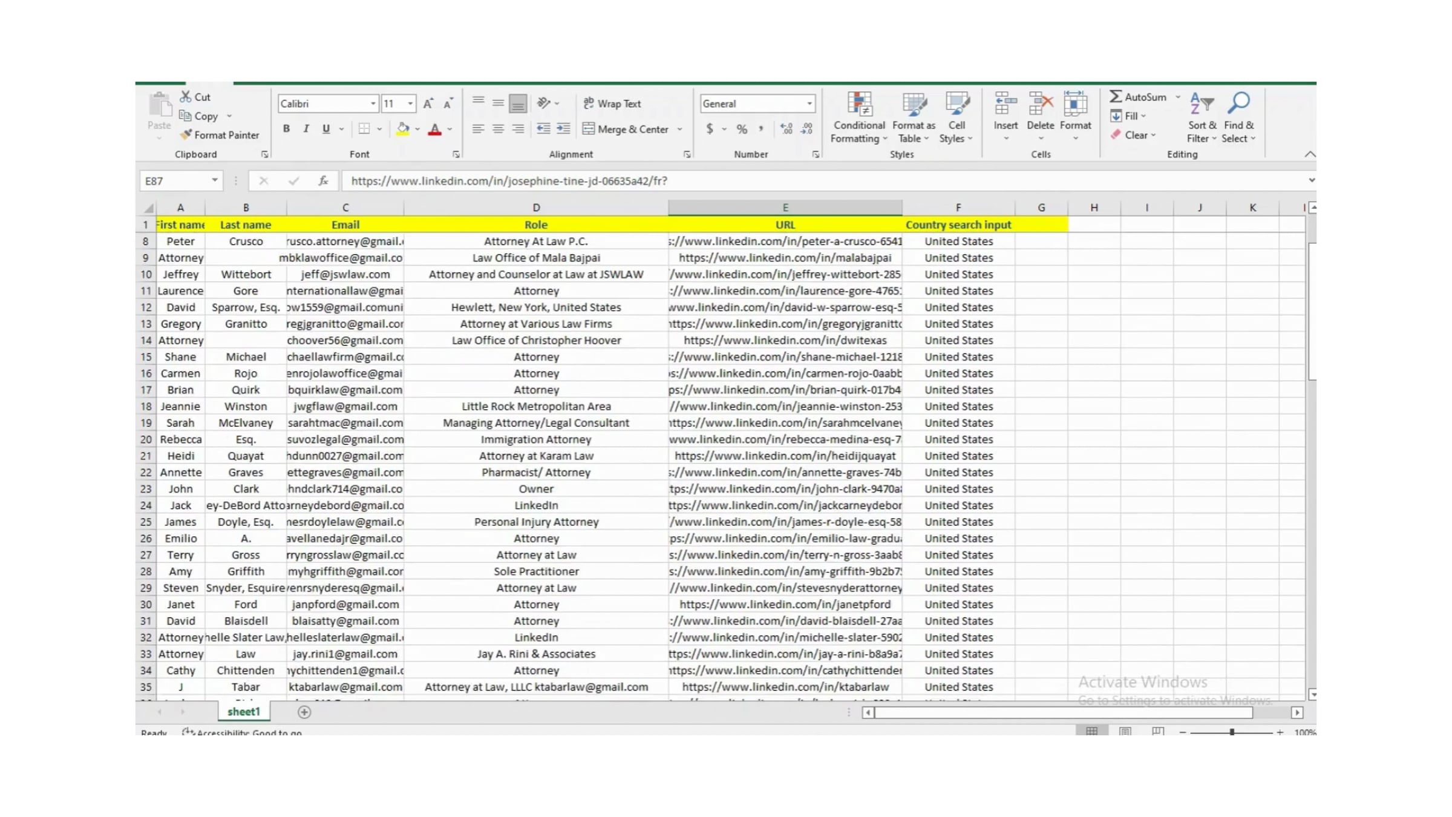This screenshot has width=1452, height=817.
Task: Click Merge & Center icon
Action: tap(589, 129)
